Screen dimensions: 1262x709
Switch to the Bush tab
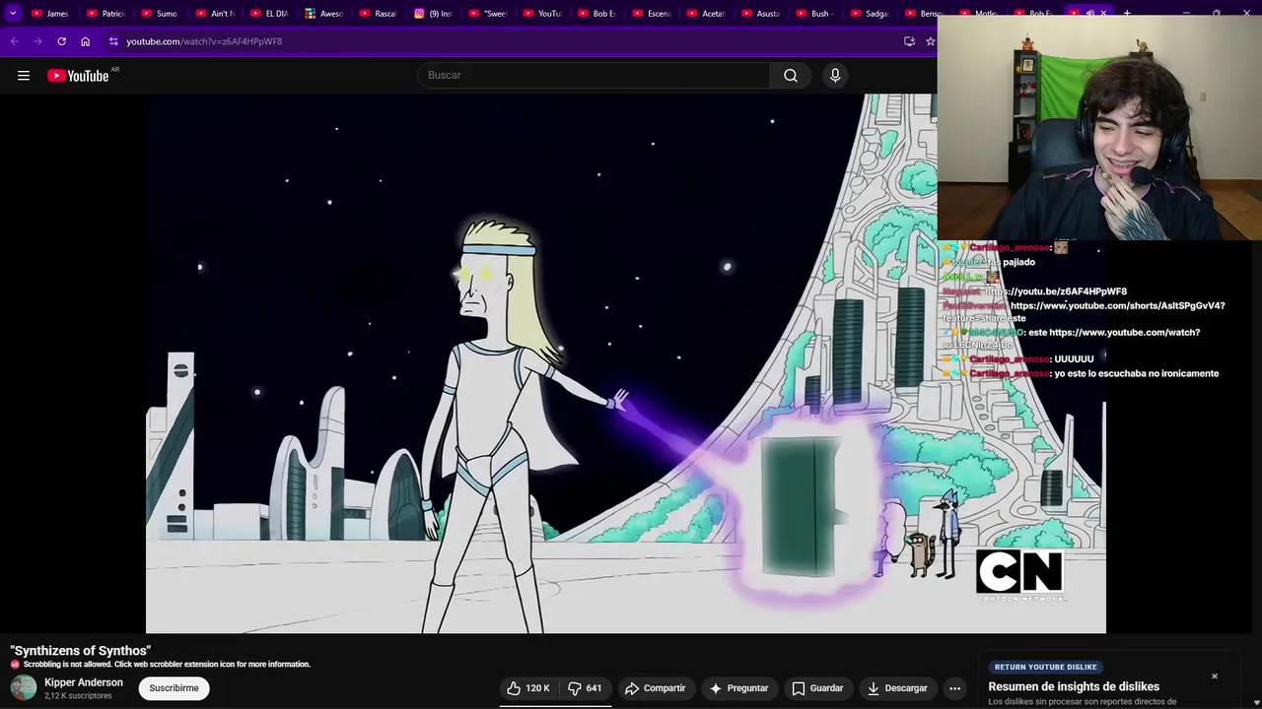pos(814,13)
